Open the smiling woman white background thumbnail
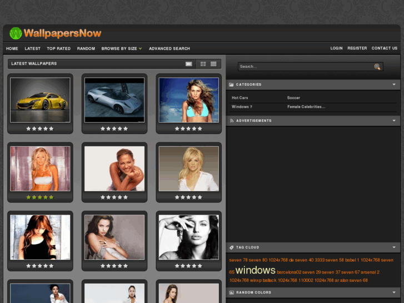This screenshot has height=303, width=404. pyautogui.click(x=114, y=168)
